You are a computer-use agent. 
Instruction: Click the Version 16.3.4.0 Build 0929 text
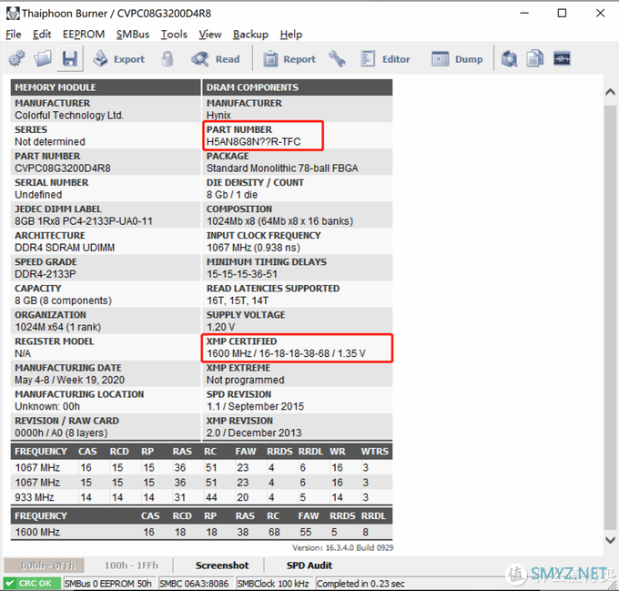[x=342, y=548]
